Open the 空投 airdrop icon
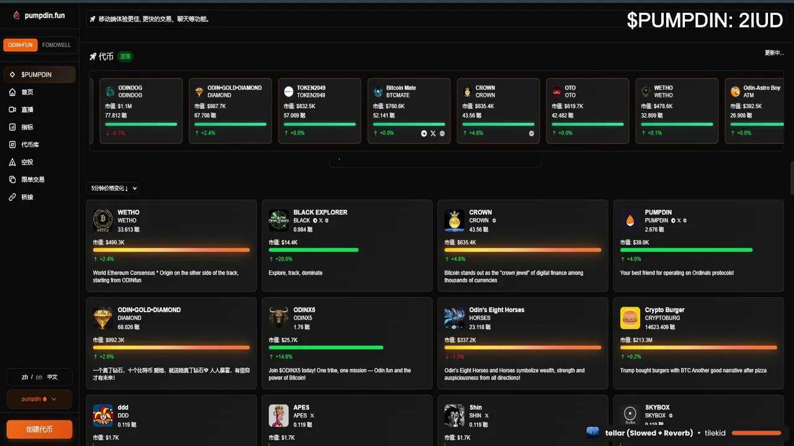The height and width of the screenshot is (446, 794). coord(12,162)
